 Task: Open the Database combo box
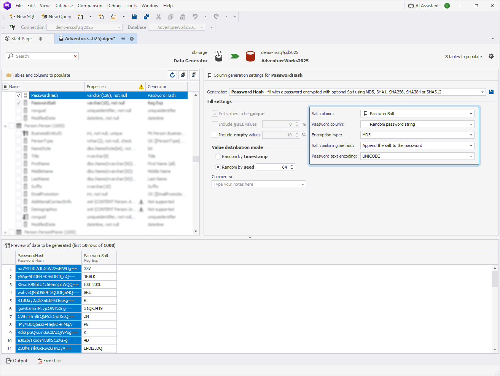(177, 27)
